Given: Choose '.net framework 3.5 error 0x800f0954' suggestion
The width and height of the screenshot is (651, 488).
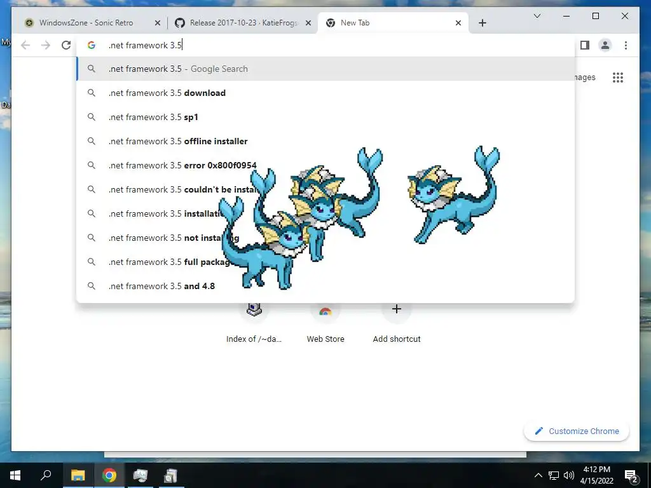Looking at the screenshot, I should tap(326, 165).
